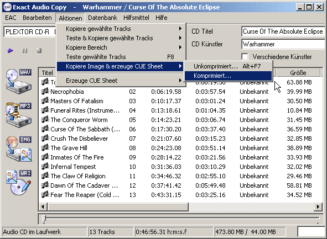Click the MP3 compressed copy icon
The width and height of the screenshot is (327, 239).
pos(19,115)
